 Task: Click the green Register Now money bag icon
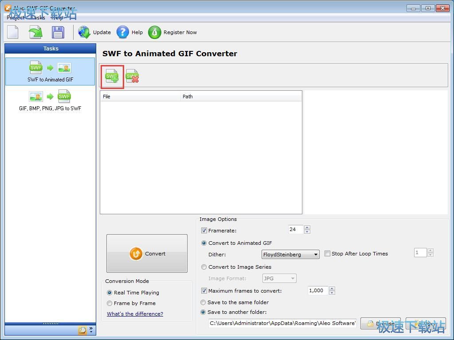click(x=154, y=32)
